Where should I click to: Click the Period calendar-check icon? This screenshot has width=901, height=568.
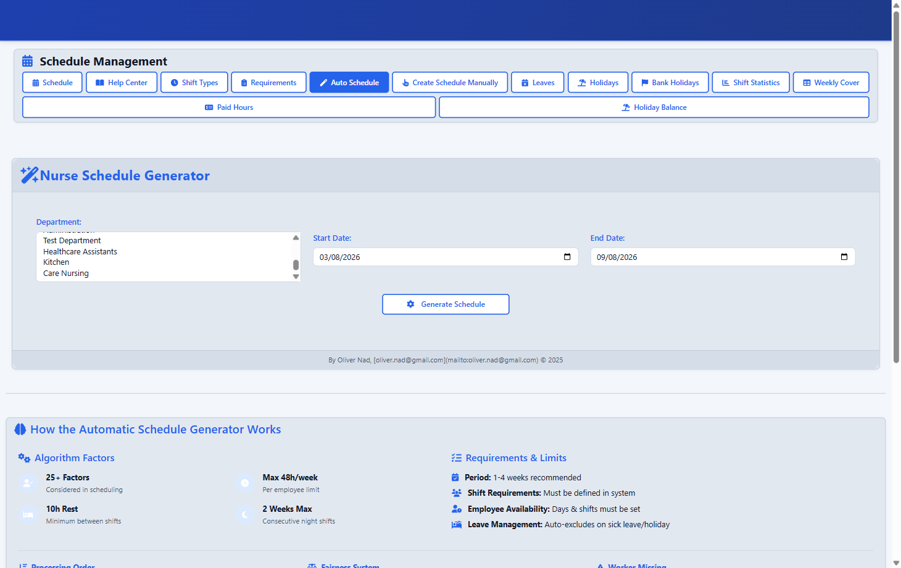(455, 477)
